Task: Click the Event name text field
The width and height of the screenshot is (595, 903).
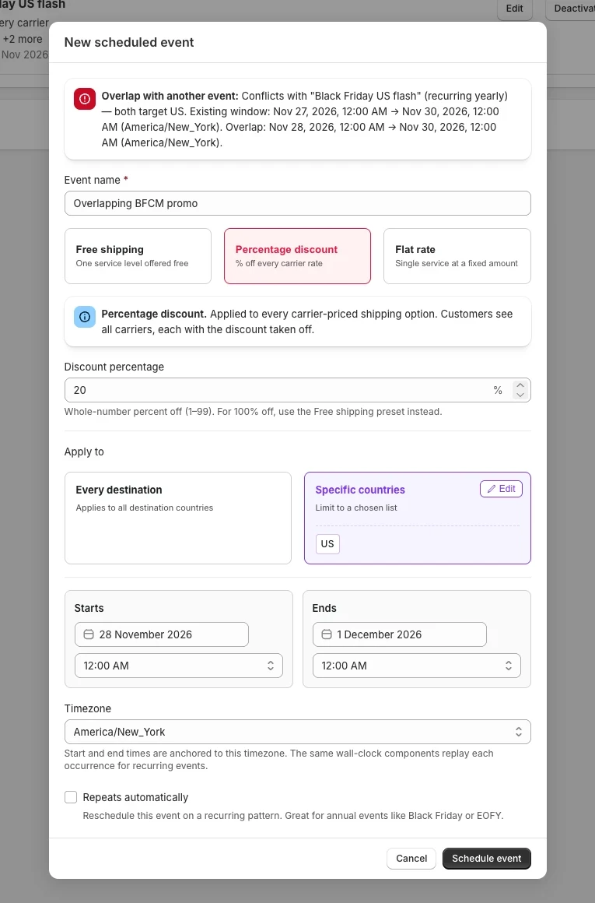Action: 297,203
